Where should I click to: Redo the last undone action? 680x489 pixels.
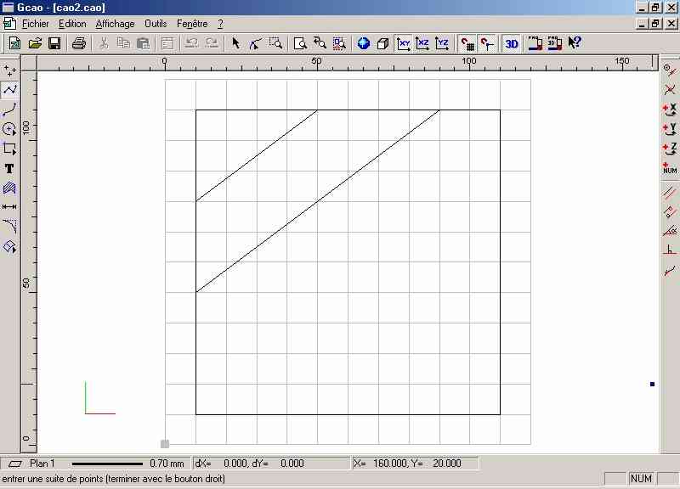(211, 43)
